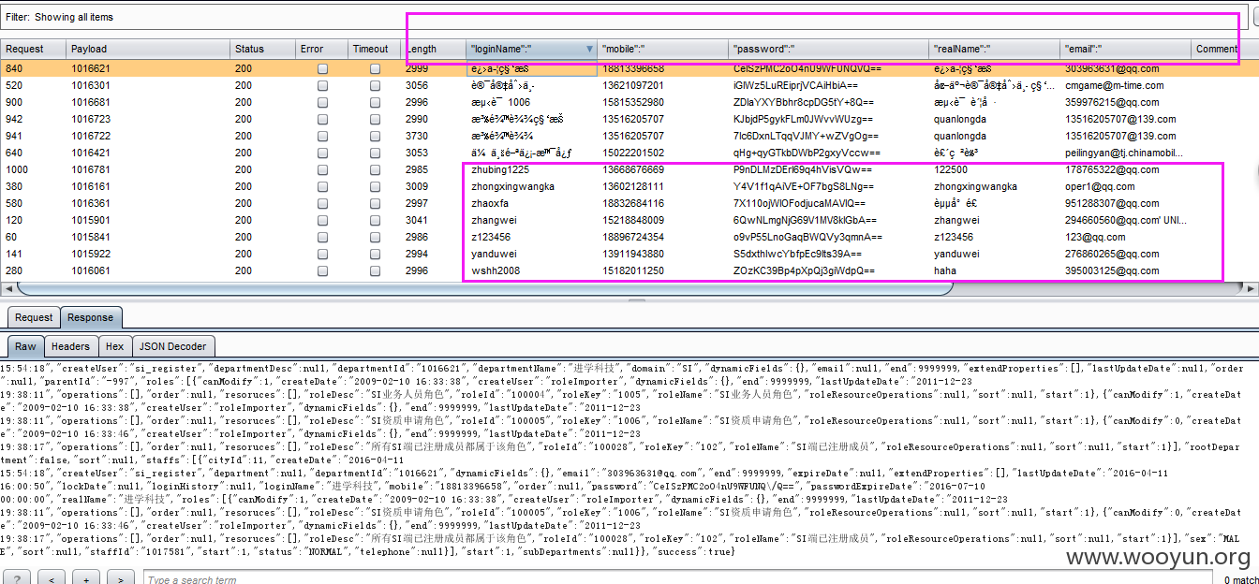The image size is (1259, 584).
Task: Sort by the Timeout column header
Action: 375,49
